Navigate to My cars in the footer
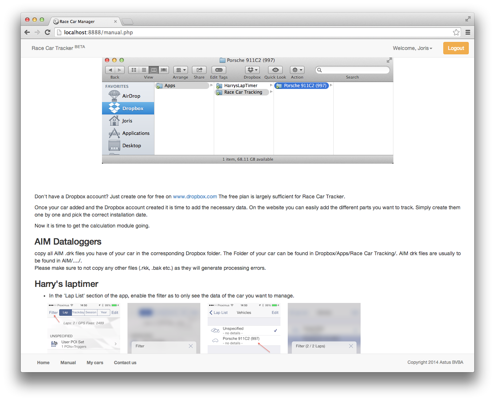This screenshot has width=495, height=401. click(x=95, y=363)
